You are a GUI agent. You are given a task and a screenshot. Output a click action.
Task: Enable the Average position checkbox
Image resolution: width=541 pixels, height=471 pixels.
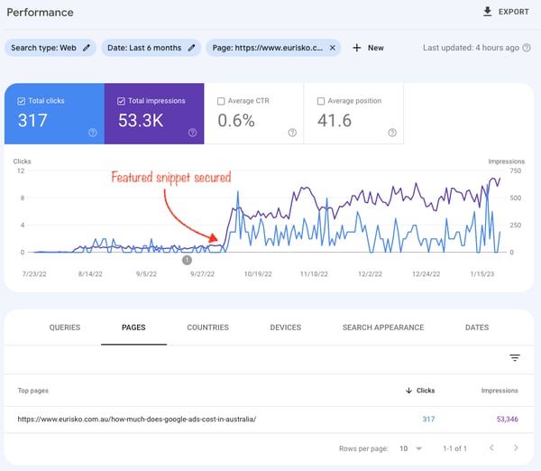[x=322, y=101]
